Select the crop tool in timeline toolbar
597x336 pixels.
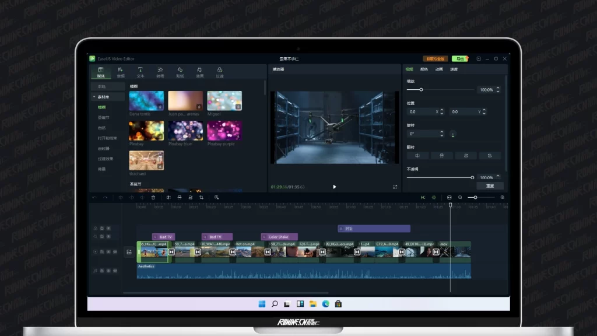tap(201, 197)
